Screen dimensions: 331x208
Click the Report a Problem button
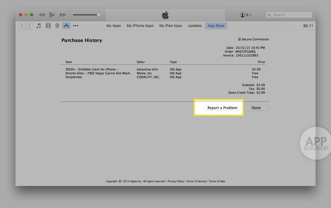click(223, 108)
